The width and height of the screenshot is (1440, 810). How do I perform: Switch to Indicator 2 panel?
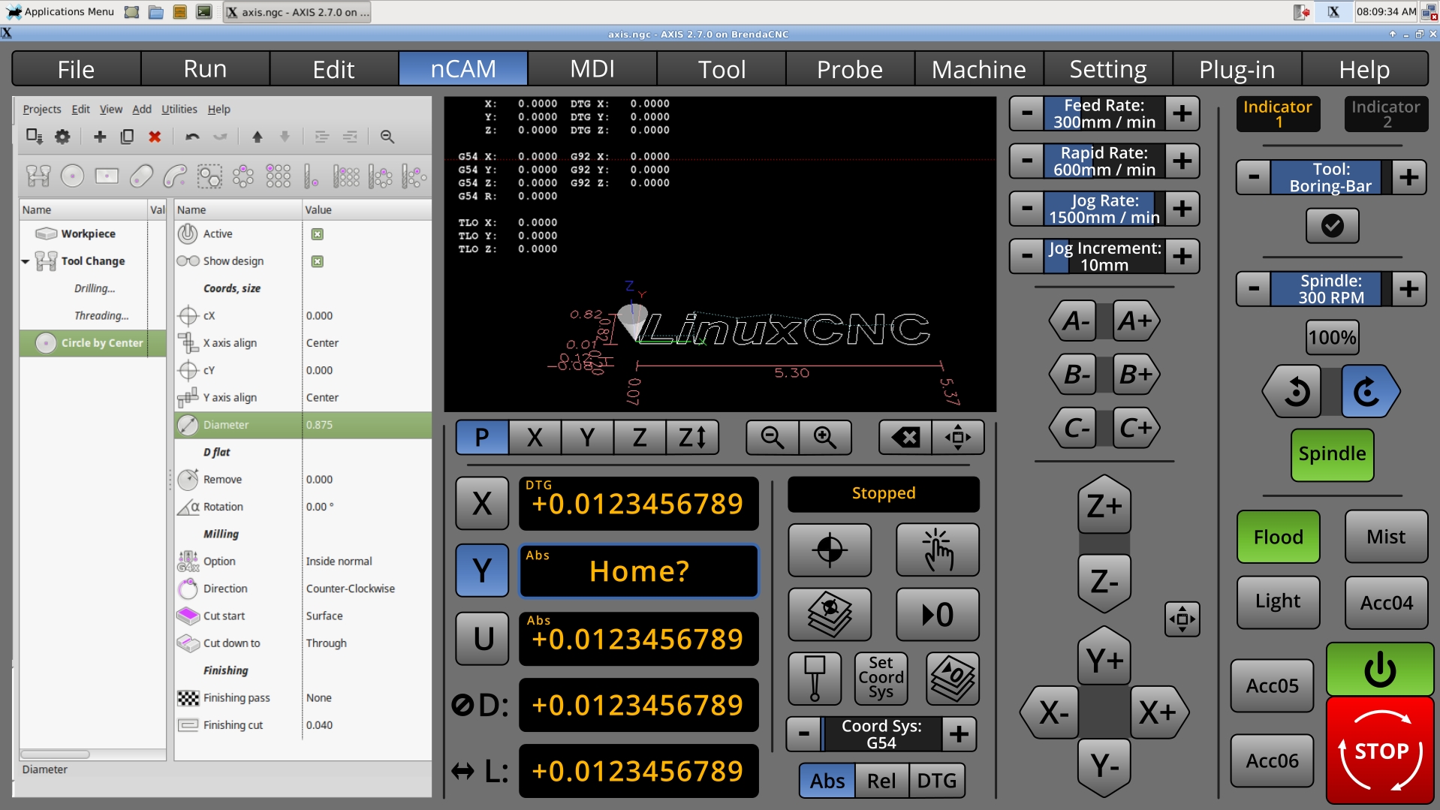click(1386, 114)
